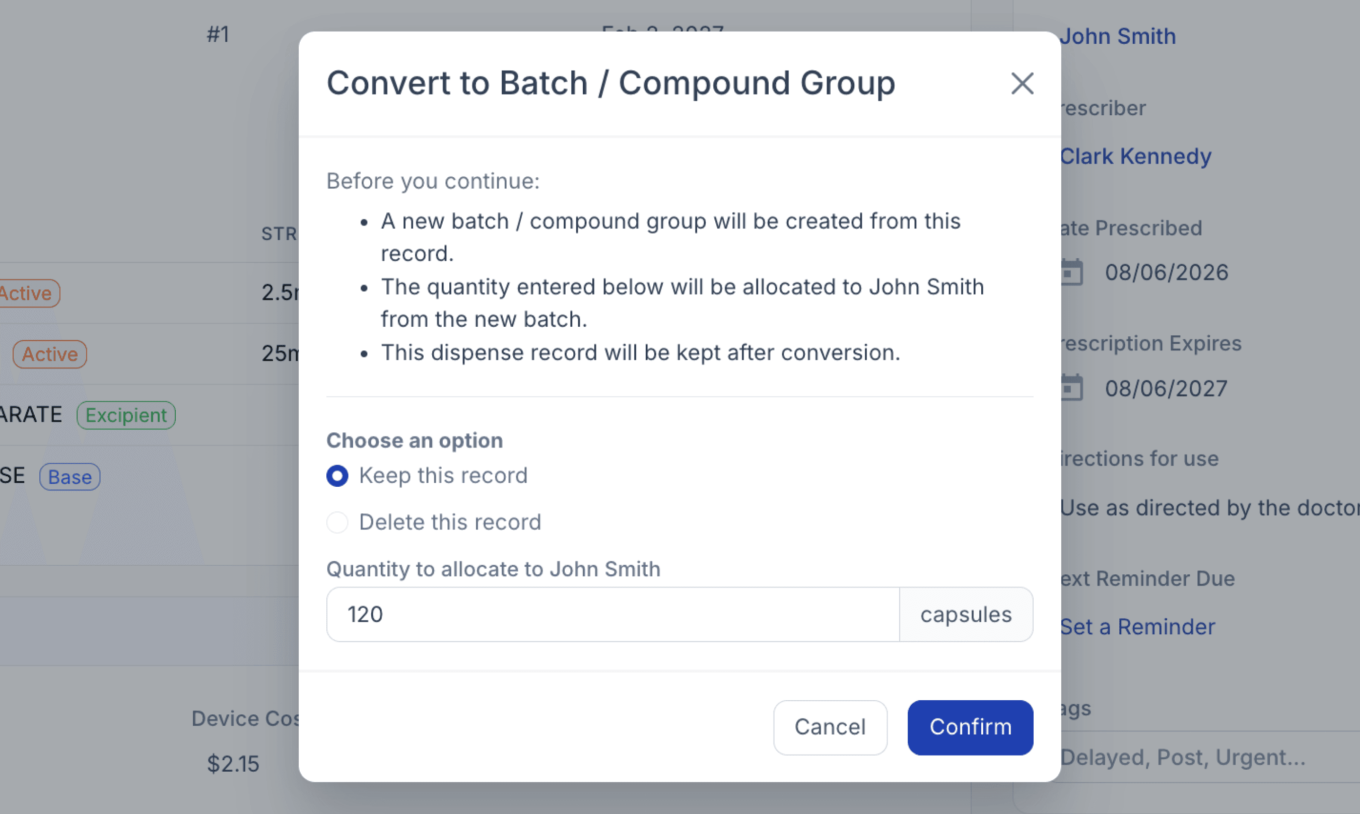Viewport: 1360px width, 814px height.
Task: Click the 08/06/2027 expiry date field
Action: coord(1166,388)
